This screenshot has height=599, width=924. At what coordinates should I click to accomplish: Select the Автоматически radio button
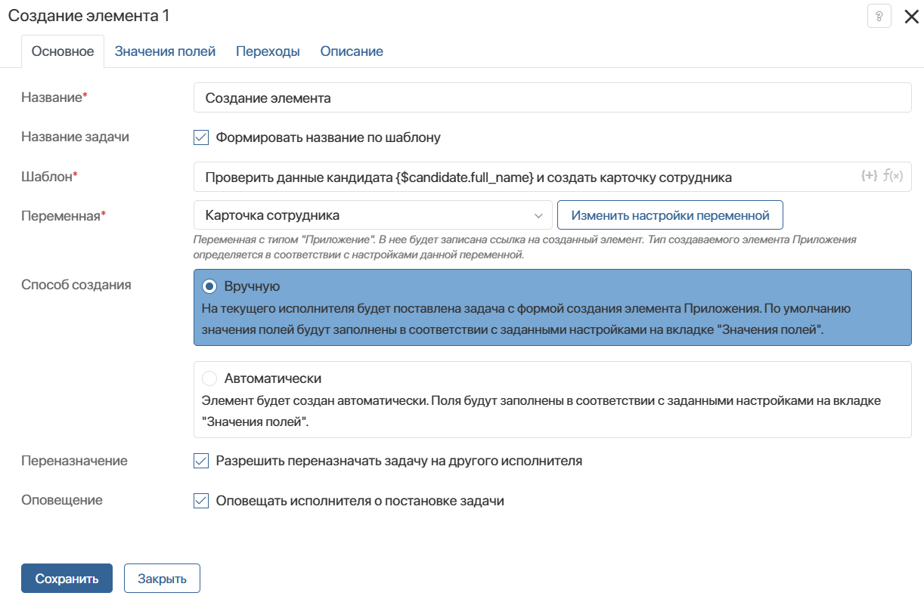click(209, 378)
